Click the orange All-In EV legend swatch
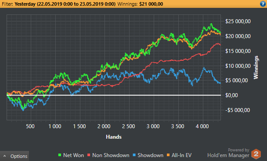This screenshot has height=161, width=267. 168,155
